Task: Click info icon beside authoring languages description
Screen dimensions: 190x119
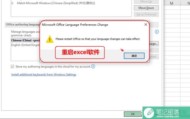Action: [x=157, y=32]
